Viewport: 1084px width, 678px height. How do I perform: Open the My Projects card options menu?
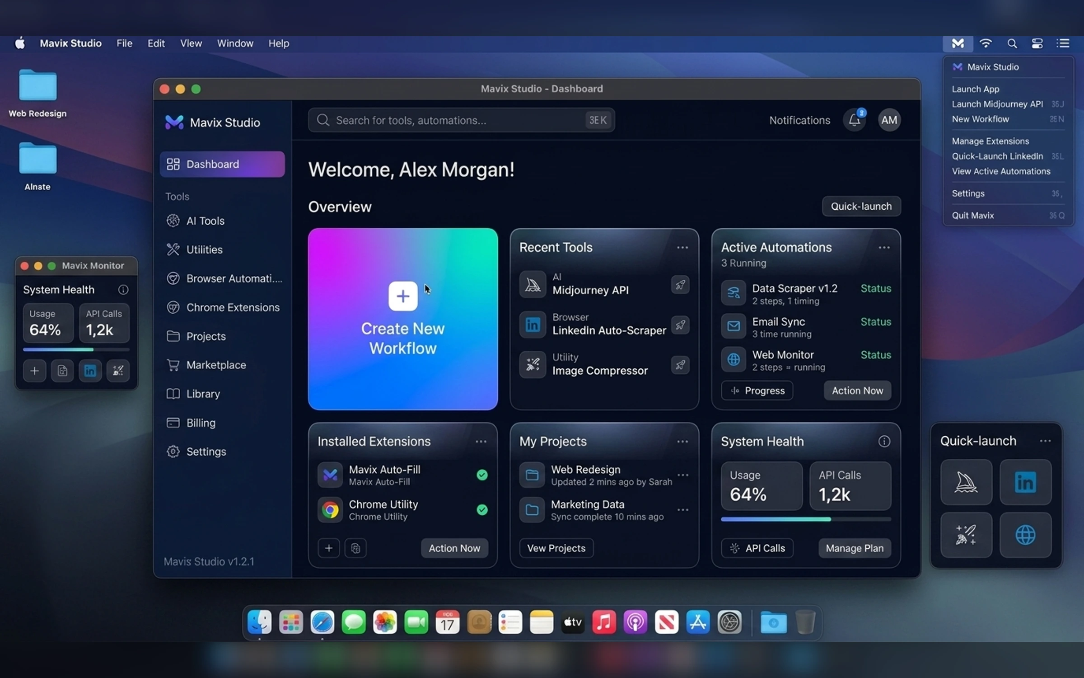(682, 442)
